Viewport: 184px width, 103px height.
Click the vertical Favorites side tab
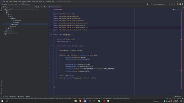click(1, 91)
